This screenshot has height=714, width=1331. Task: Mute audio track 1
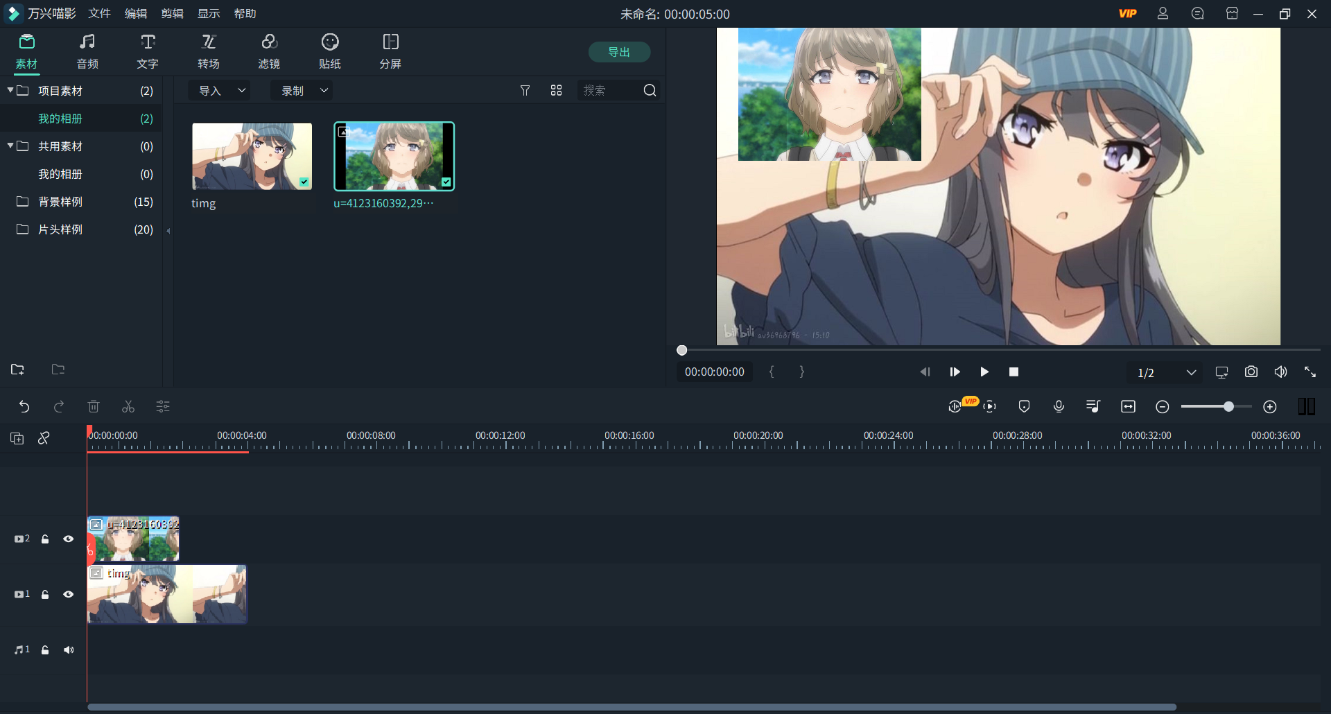(x=69, y=650)
